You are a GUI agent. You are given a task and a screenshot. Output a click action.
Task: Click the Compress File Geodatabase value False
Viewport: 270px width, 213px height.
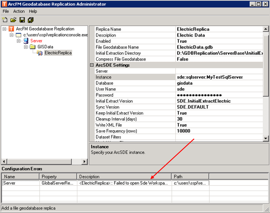pyautogui.click(x=219, y=59)
